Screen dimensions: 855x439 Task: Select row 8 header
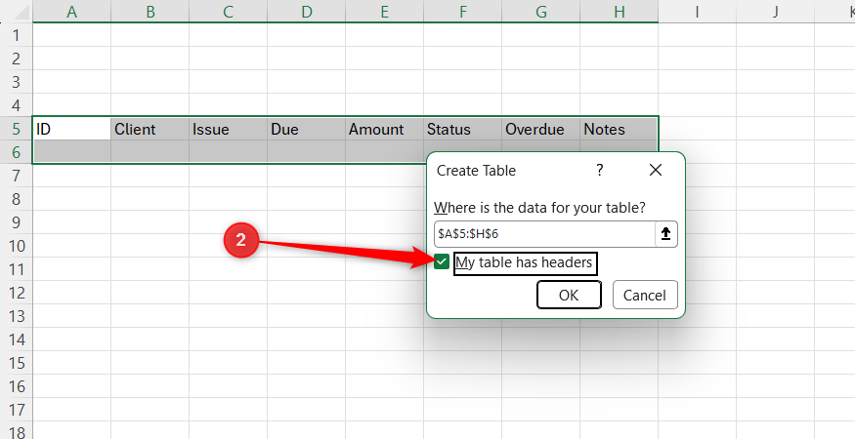(x=16, y=199)
